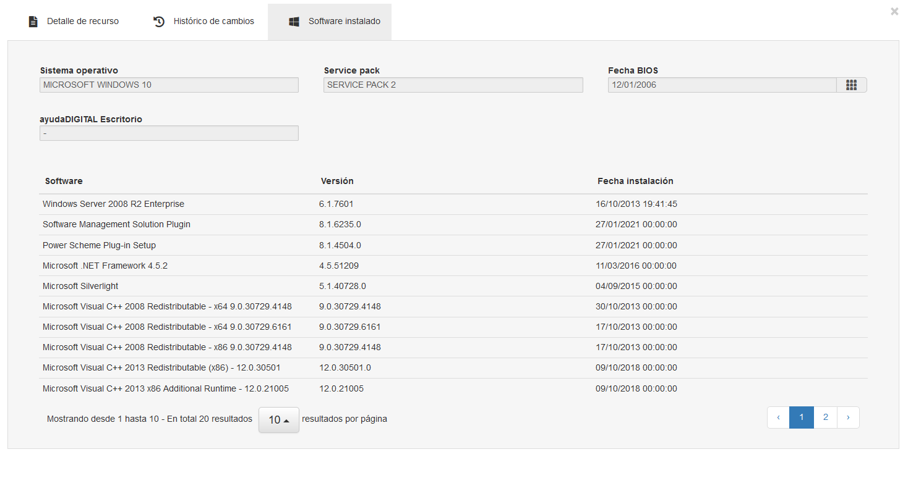
Task: Click version 5.1.40728.0 cell
Action: point(343,286)
